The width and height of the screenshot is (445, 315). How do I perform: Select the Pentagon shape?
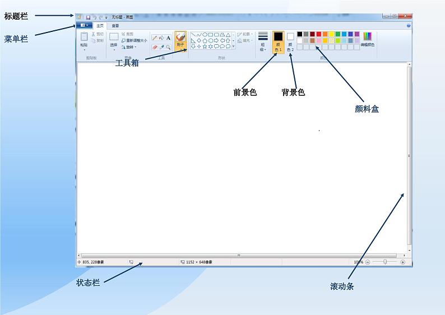click(x=205, y=40)
